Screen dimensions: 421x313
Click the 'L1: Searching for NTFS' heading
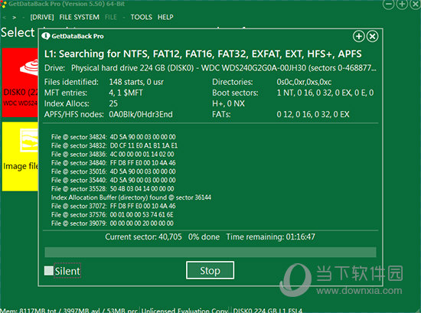click(x=203, y=54)
